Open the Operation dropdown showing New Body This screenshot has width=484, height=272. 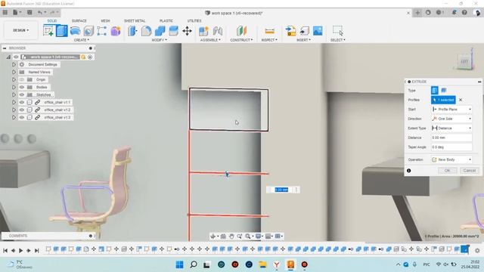click(451, 159)
